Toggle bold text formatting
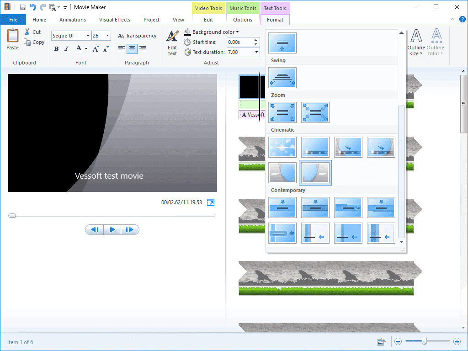The image size is (468, 351). pyautogui.click(x=56, y=48)
